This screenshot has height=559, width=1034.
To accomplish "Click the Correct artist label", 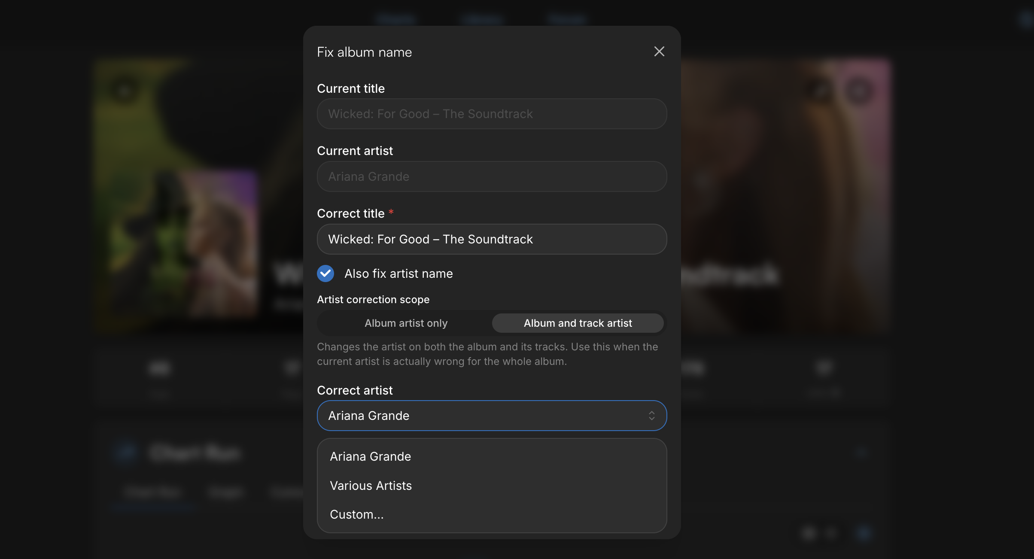I will (355, 390).
